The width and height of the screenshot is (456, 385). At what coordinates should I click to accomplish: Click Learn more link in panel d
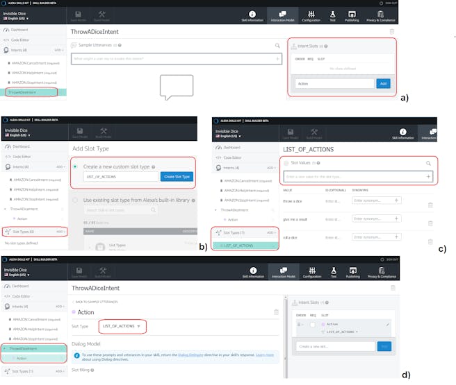pyautogui.click(x=265, y=355)
